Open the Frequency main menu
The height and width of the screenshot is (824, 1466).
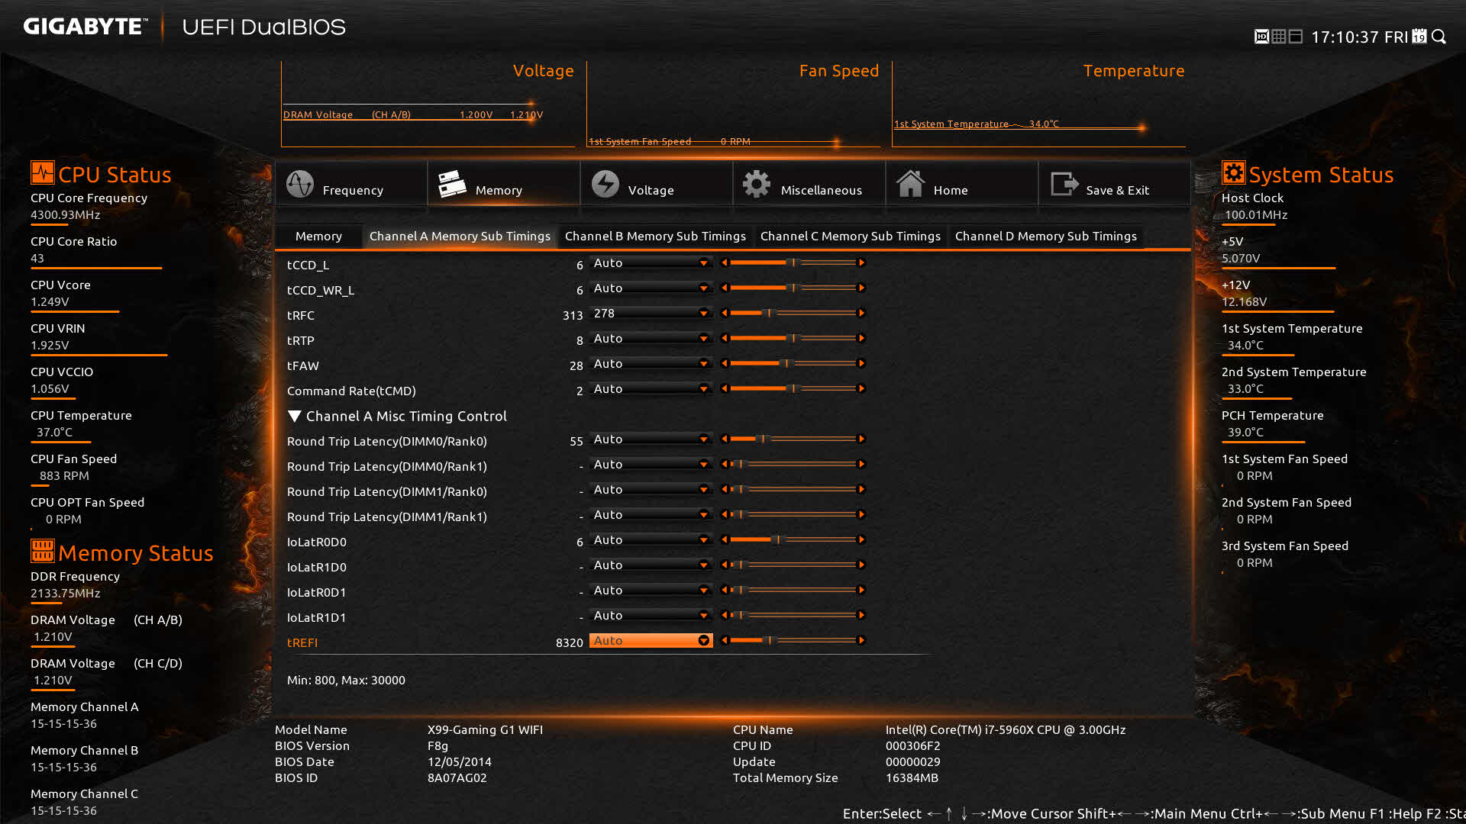coord(351,184)
